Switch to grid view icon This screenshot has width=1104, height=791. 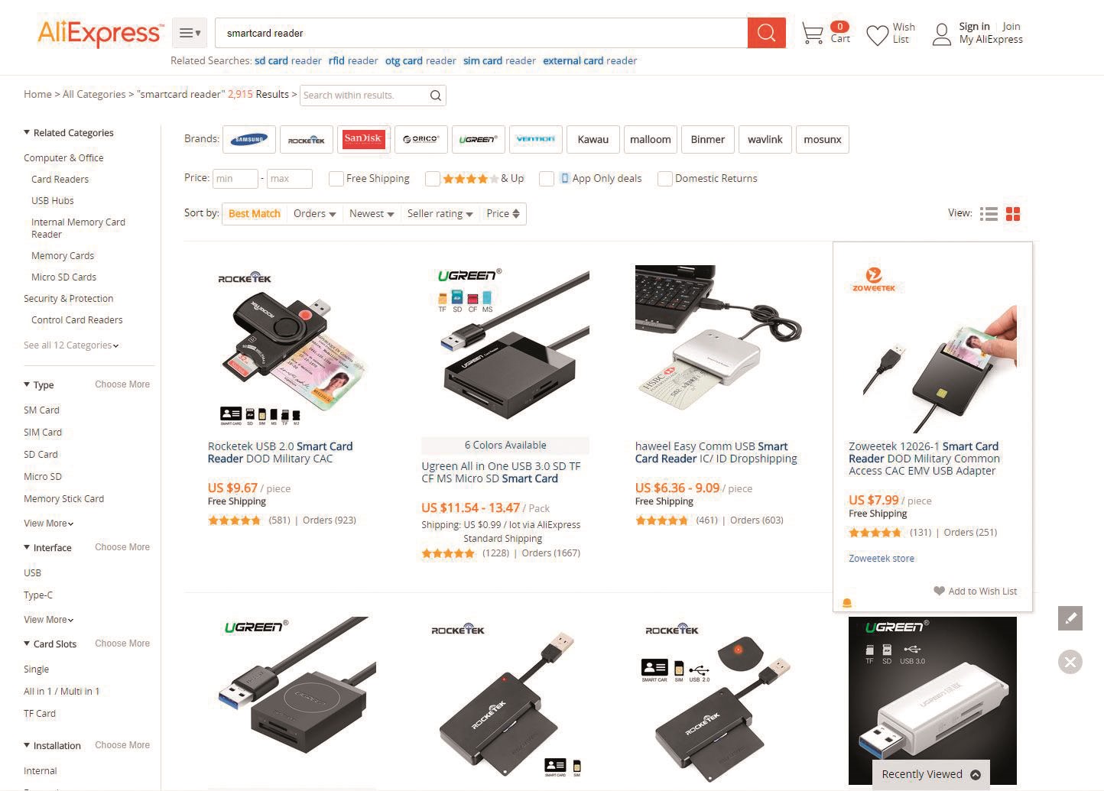(x=1013, y=214)
